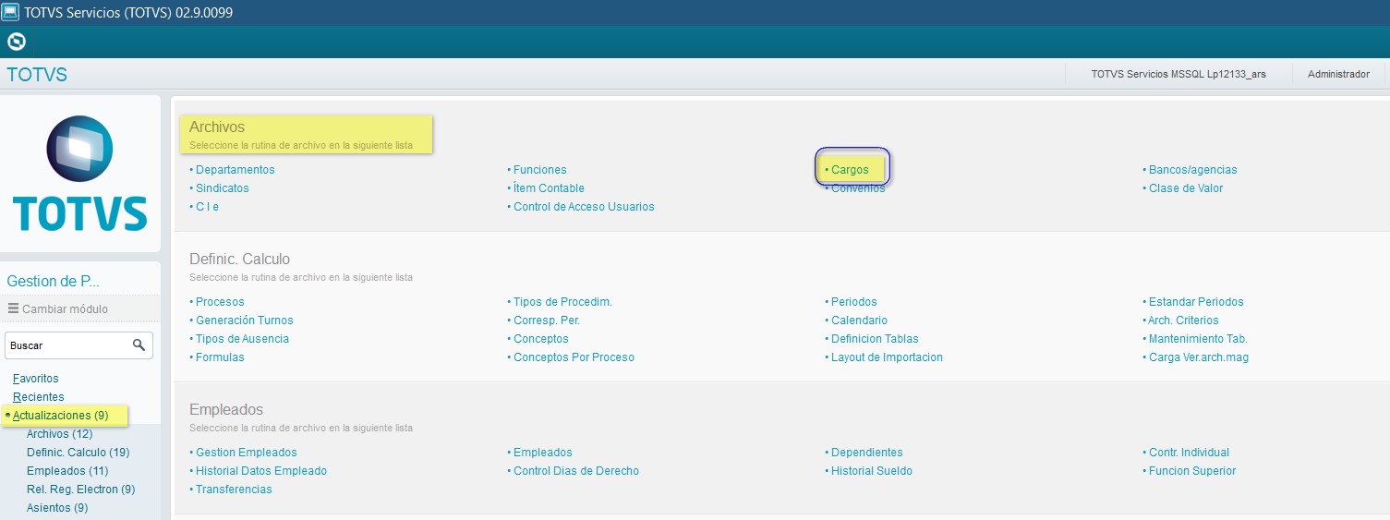
Task: Open Carga Ver.arch.mag
Action: click(x=1199, y=357)
